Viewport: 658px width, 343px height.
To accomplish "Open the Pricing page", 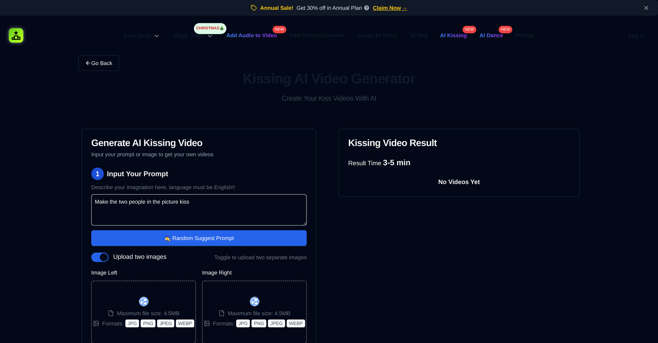I will [524, 36].
